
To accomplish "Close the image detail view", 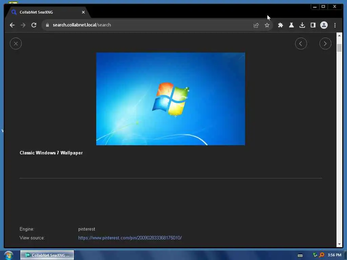I will tap(16, 44).
